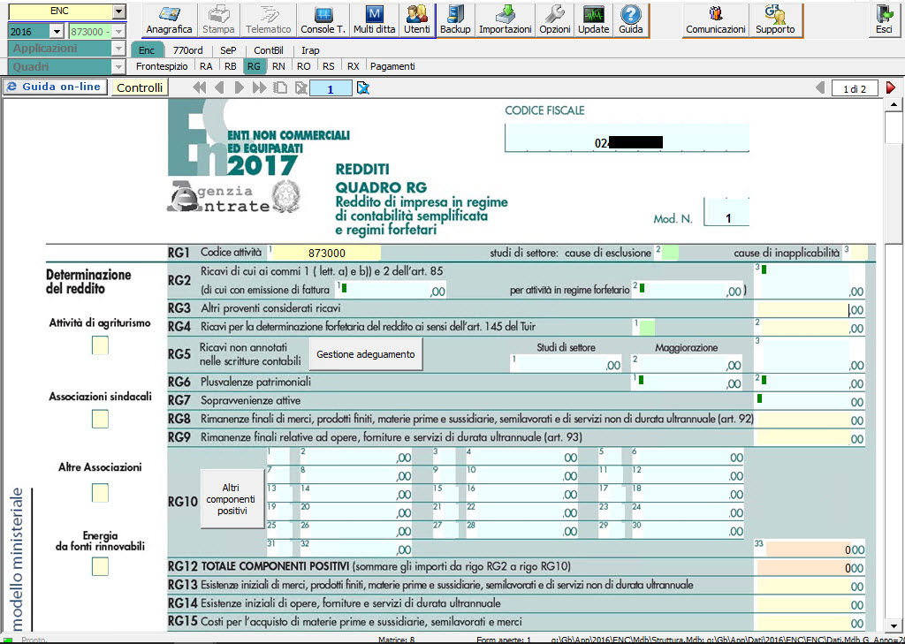The image size is (905, 644).
Task: Switch to the 770ord tab
Action: 187,50
